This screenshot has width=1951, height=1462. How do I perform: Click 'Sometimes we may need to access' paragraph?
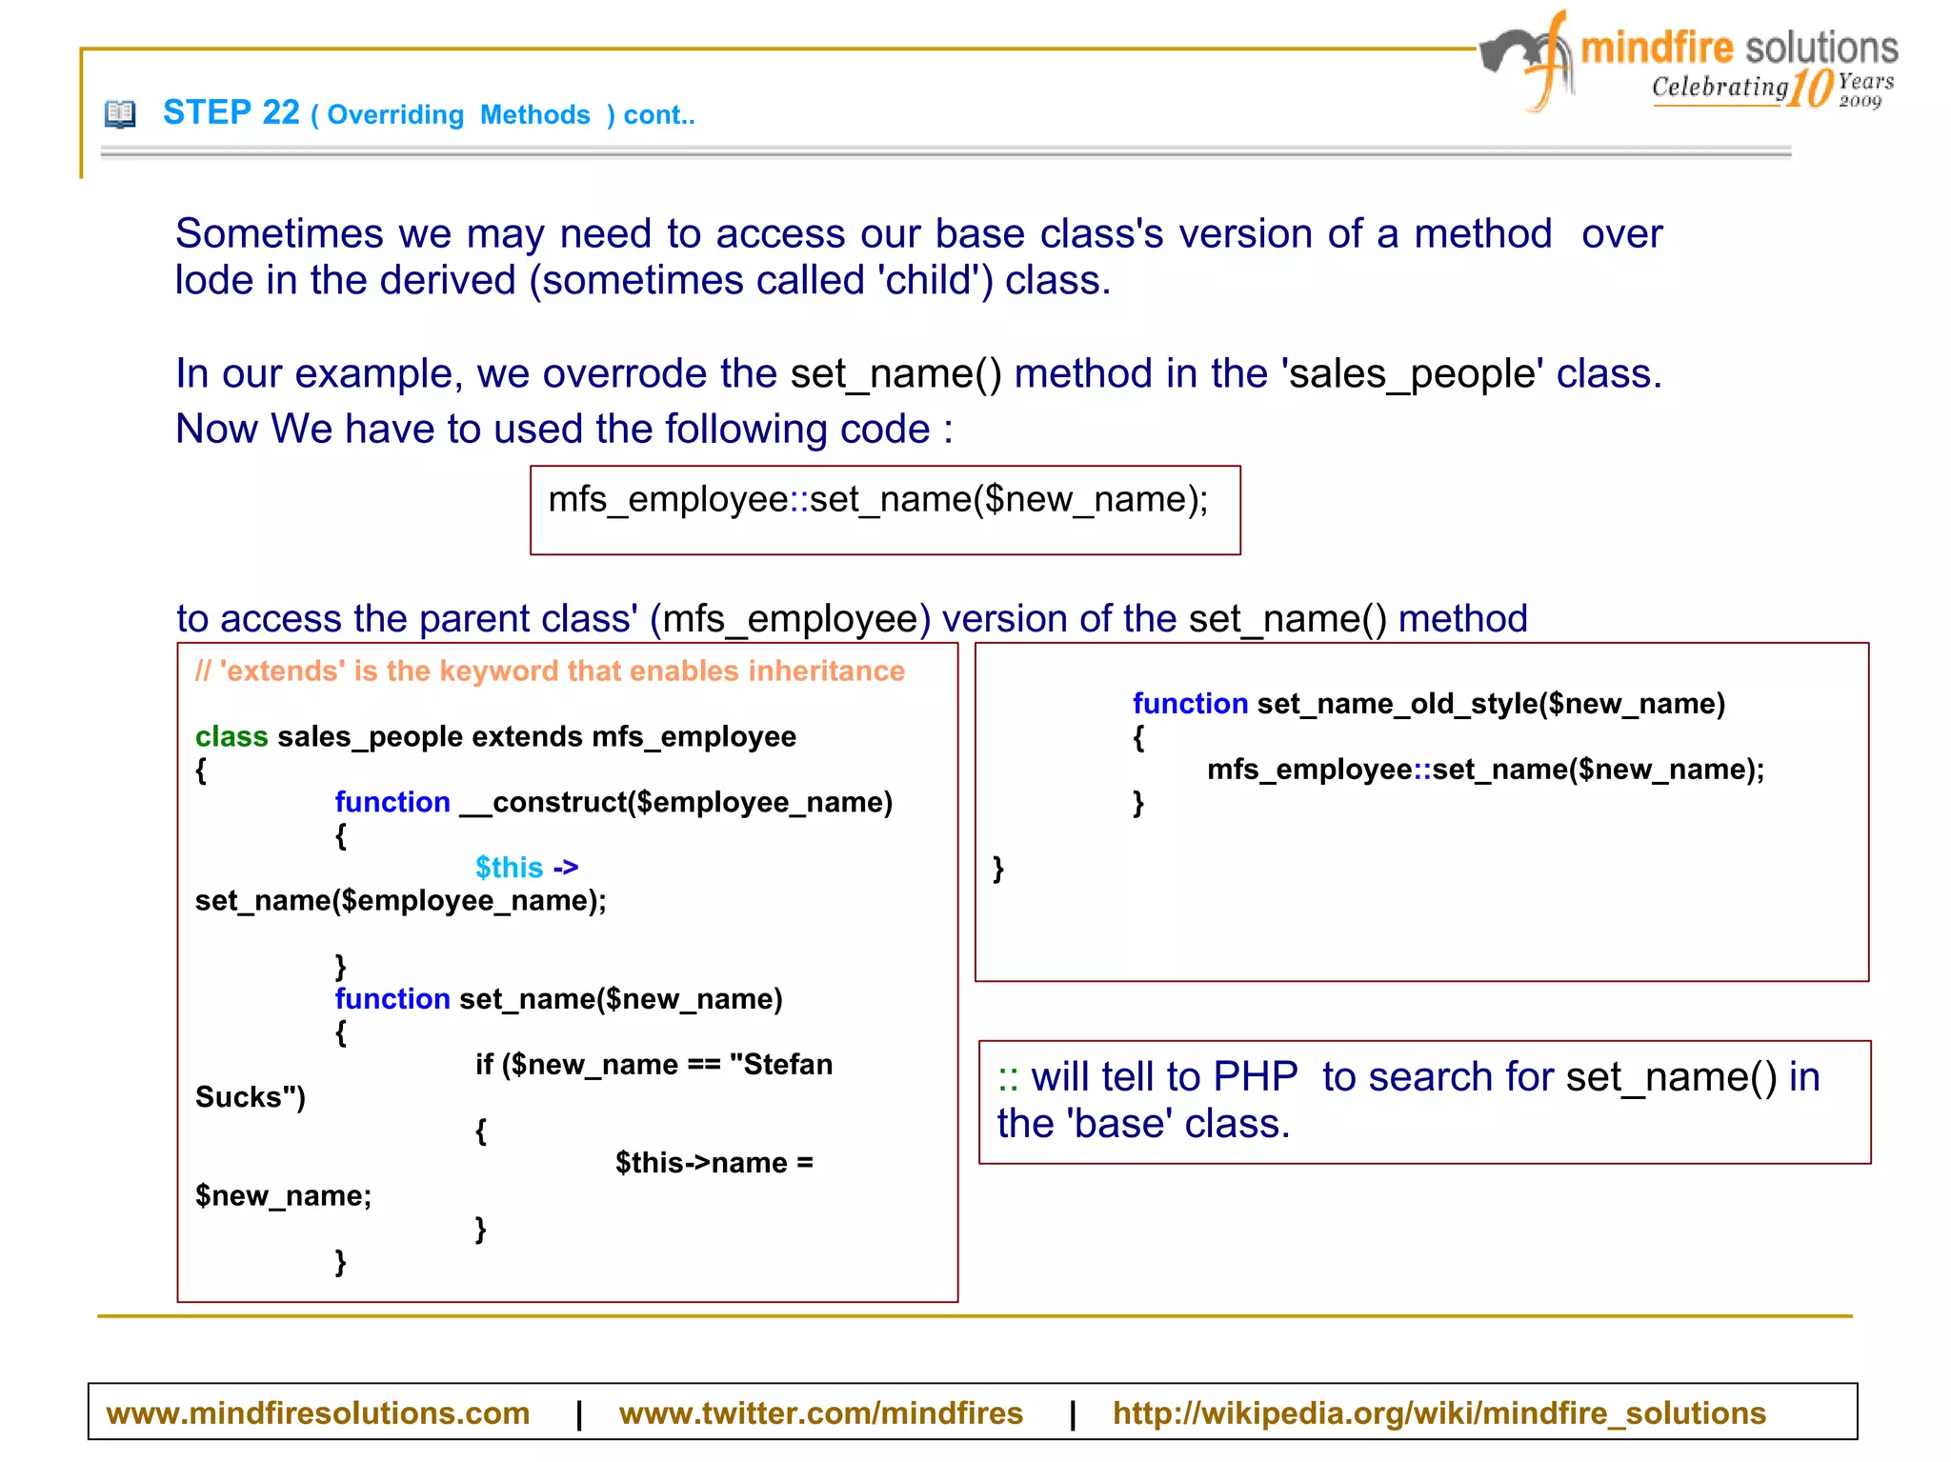918,257
